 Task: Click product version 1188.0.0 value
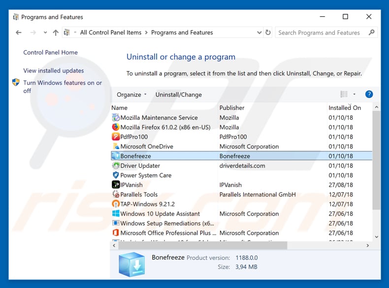click(247, 258)
